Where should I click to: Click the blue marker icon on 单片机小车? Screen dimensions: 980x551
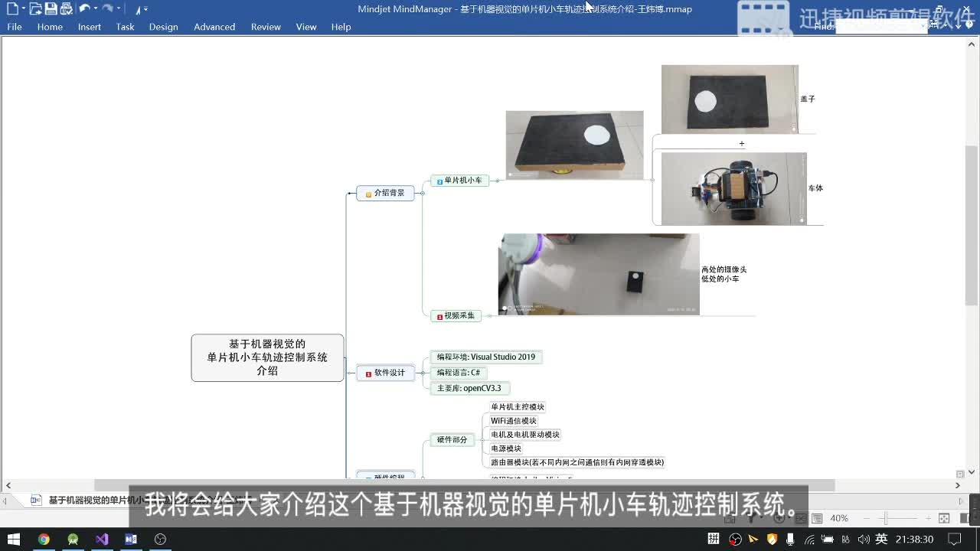(x=439, y=181)
